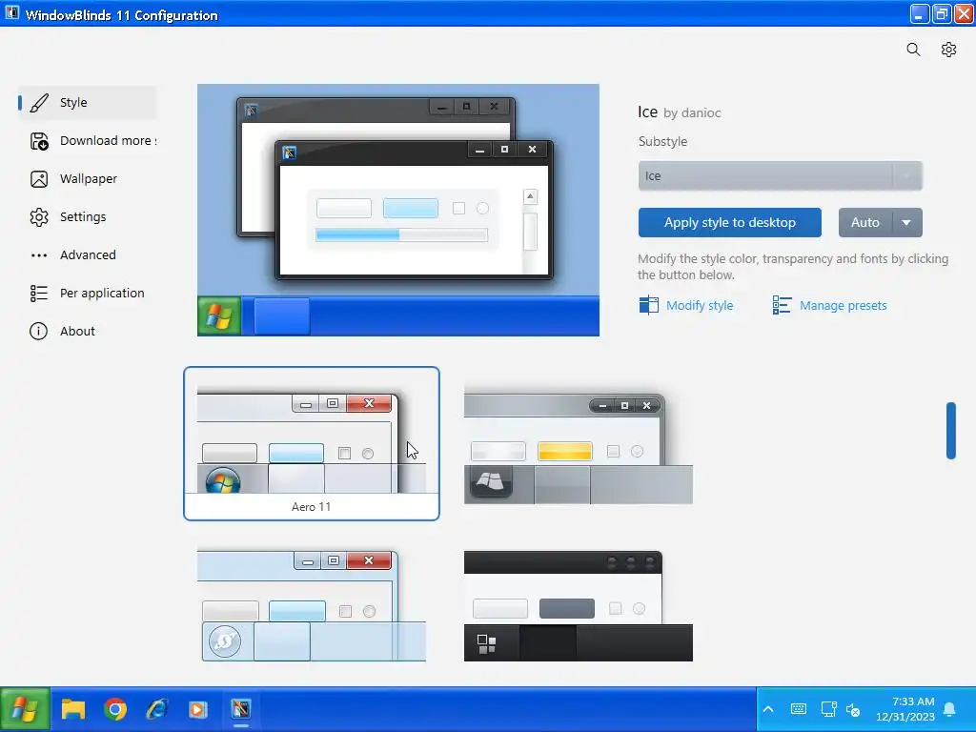Open the Substyle dropdown showing Ice

(x=780, y=176)
